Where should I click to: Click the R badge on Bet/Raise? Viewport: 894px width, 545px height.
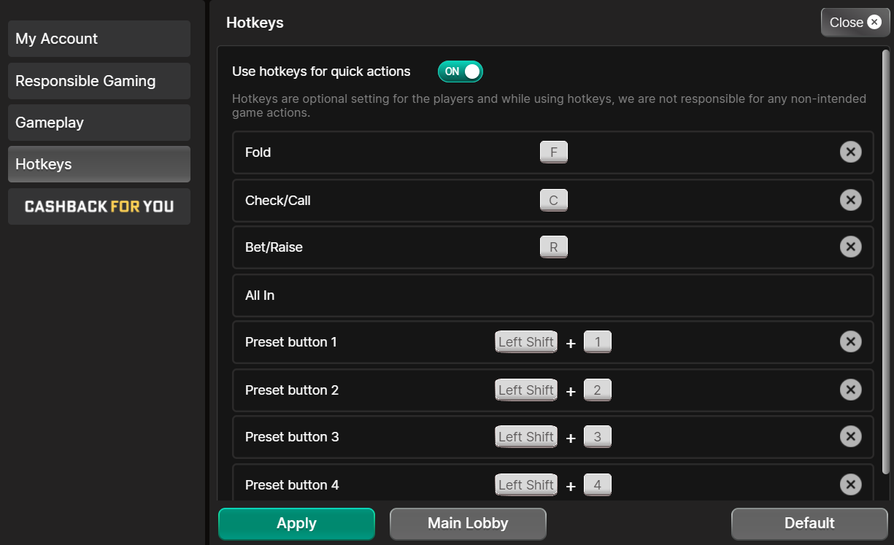point(554,247)
